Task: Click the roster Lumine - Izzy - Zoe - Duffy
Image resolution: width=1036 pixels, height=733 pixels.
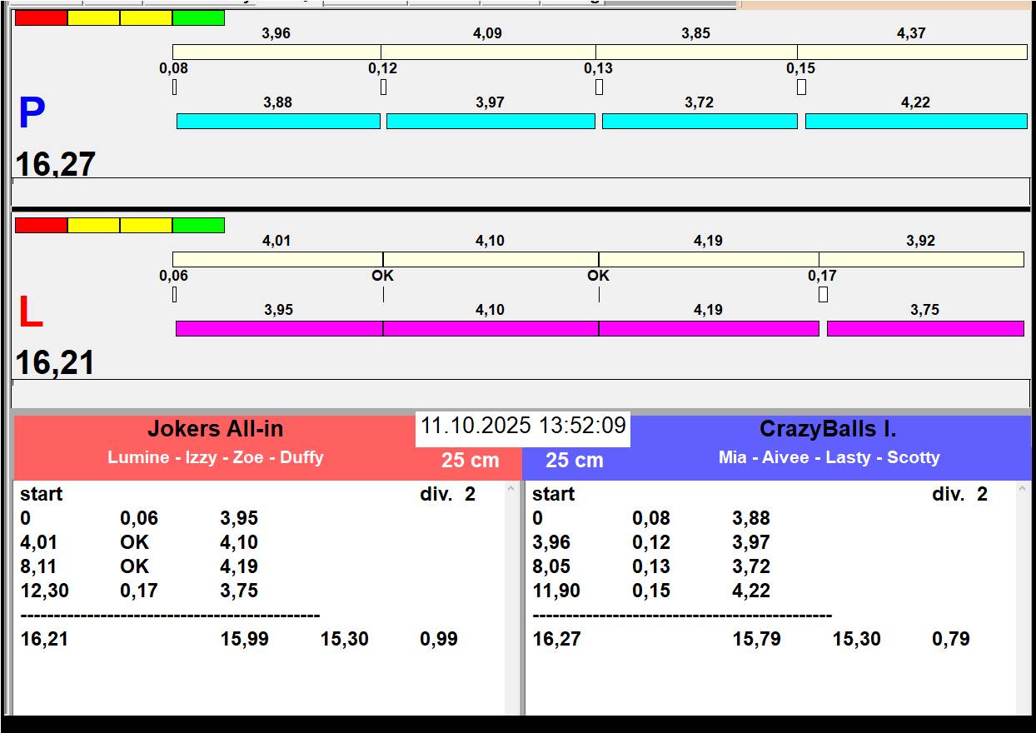Action: [x=216, y=457]
